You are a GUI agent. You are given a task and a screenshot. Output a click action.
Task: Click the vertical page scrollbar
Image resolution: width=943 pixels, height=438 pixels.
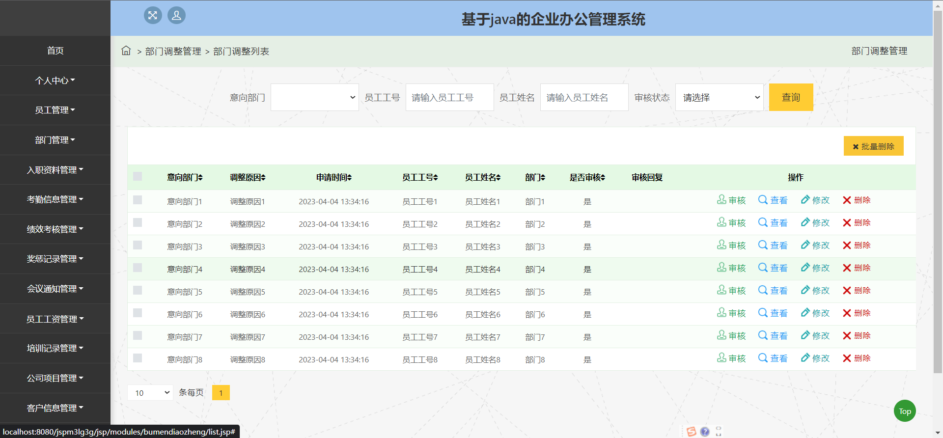938,192
